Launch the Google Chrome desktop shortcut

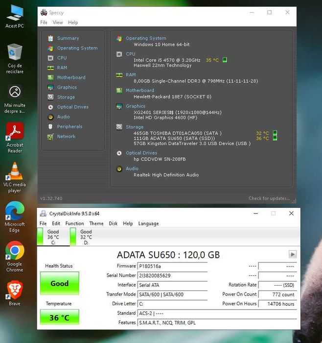coord(15,257)
